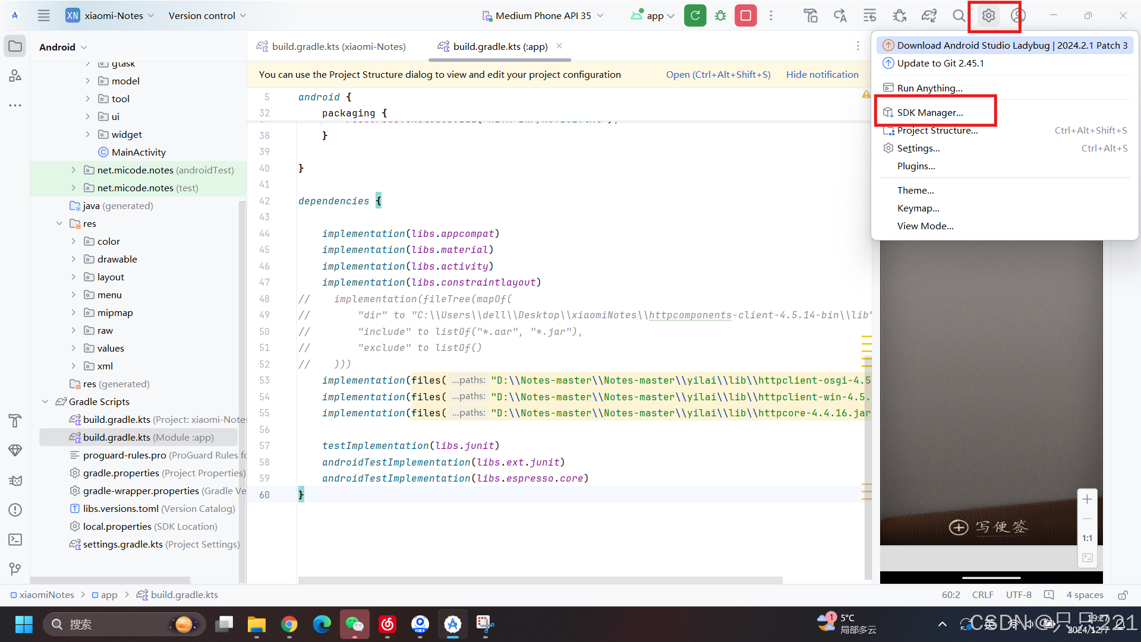Viewport: 1141px width, 642px height.
Task: Open the Terminal tool window icon
Action: pos(15,539)
